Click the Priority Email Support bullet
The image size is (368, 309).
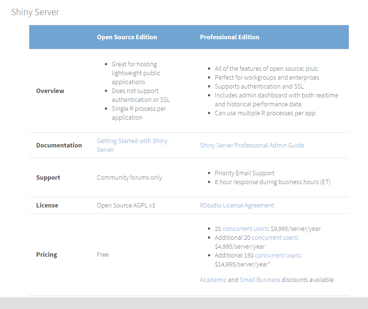[x=244, y=173]
